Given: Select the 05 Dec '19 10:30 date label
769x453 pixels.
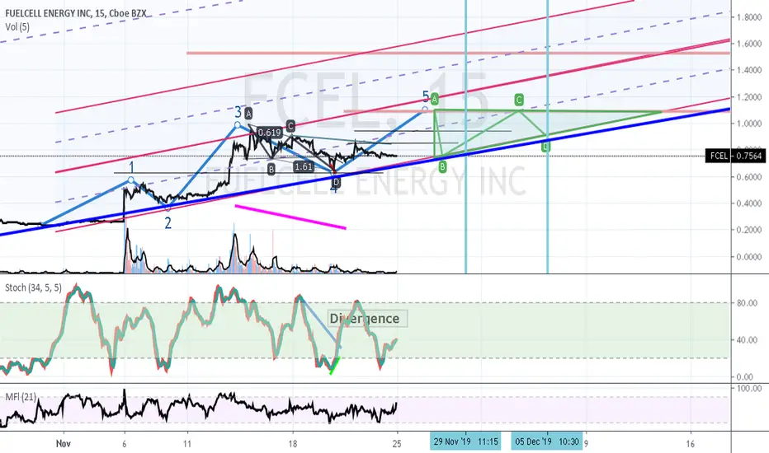Looking at the screenshot, I should point(547,441).
